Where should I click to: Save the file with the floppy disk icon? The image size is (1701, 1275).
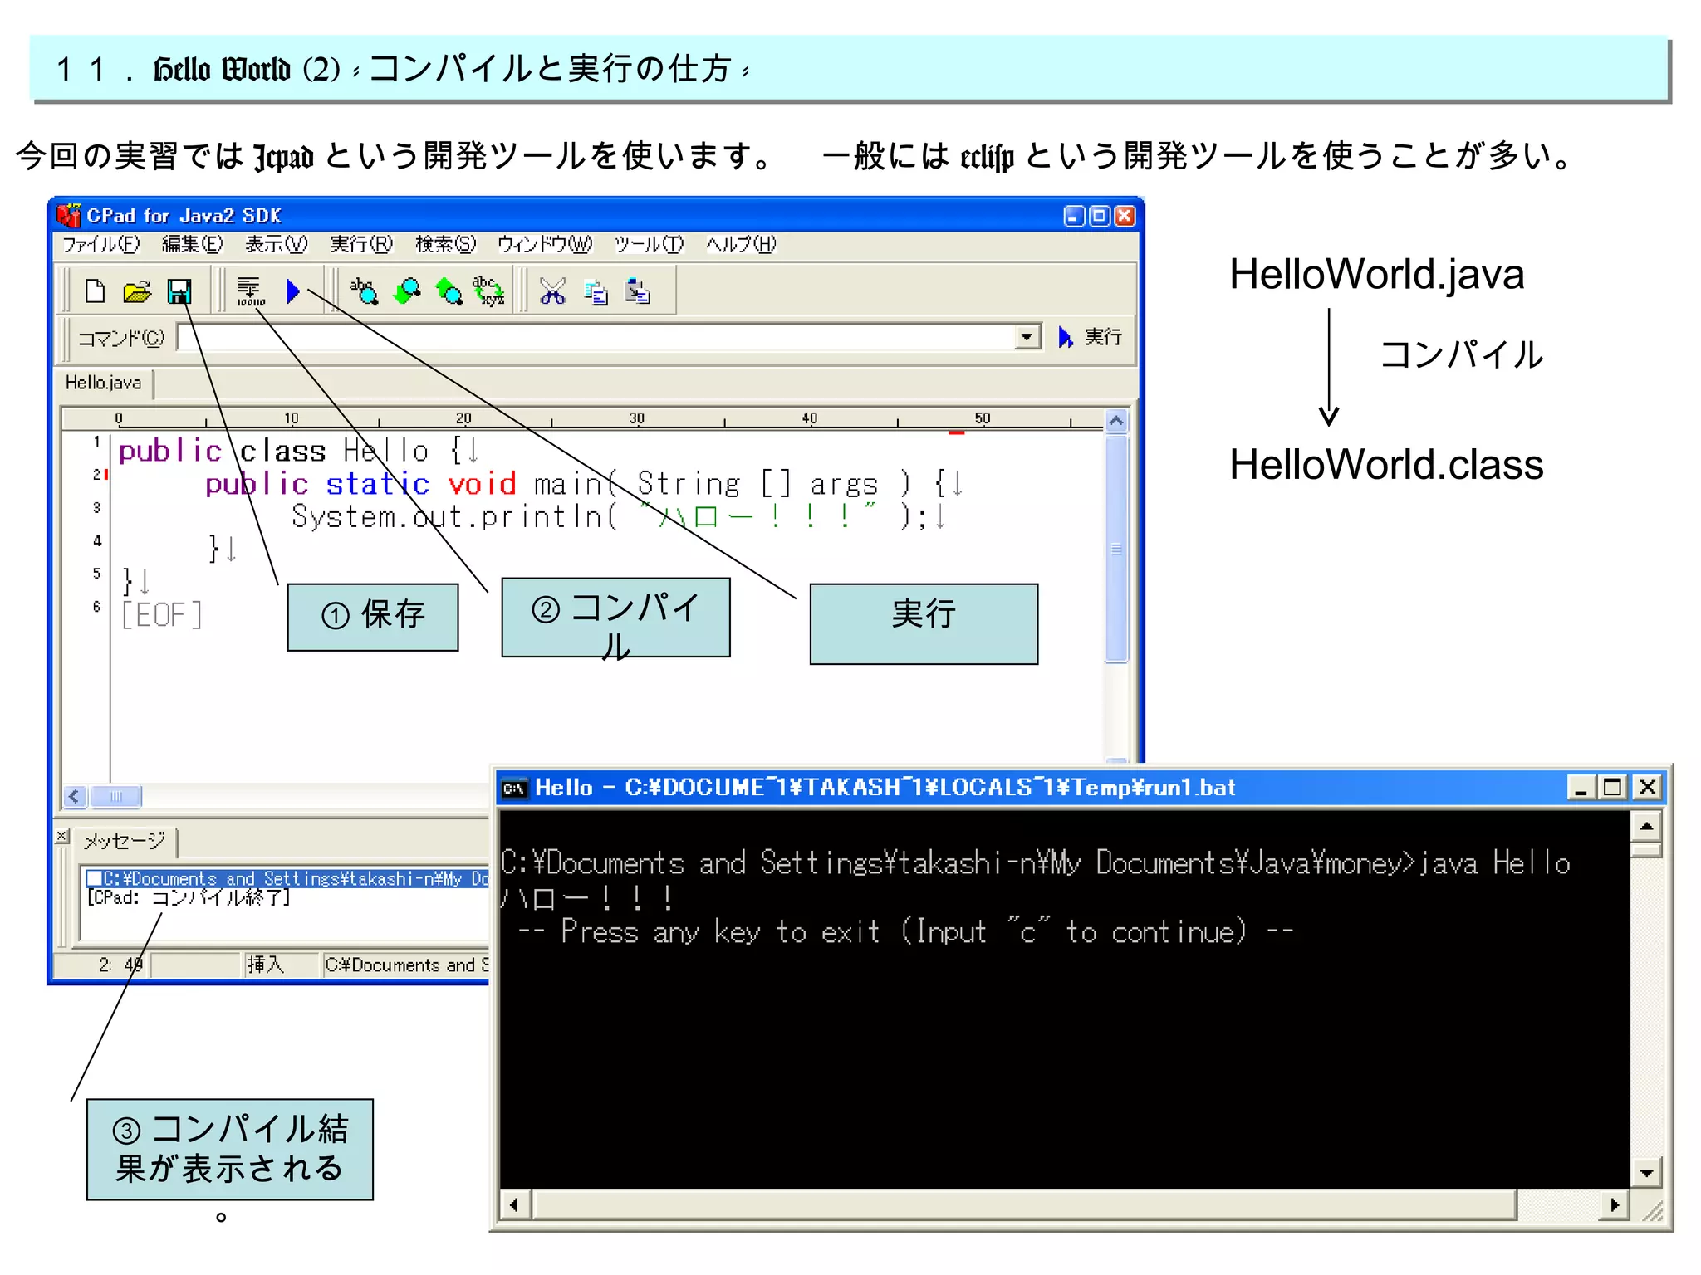pos(179,291)
